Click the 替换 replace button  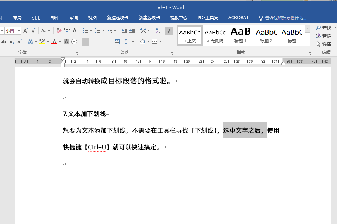324,36
